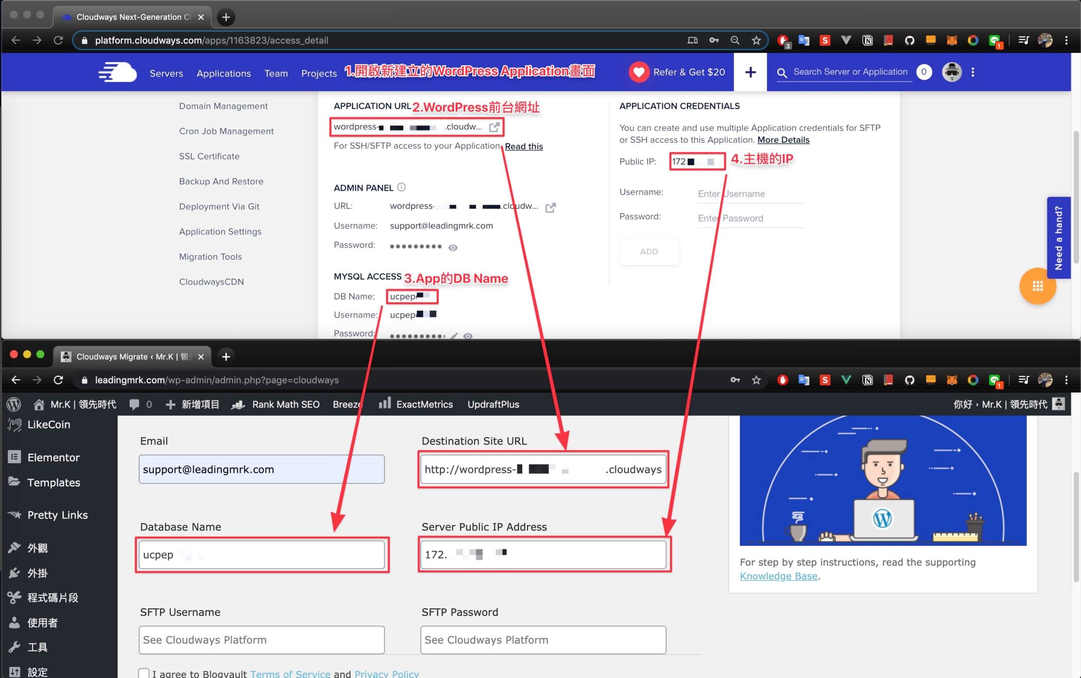The width and height of the screenshot is (1081, 678).
Task: Go back in the WordPress admin window
Action: [16, 380]
